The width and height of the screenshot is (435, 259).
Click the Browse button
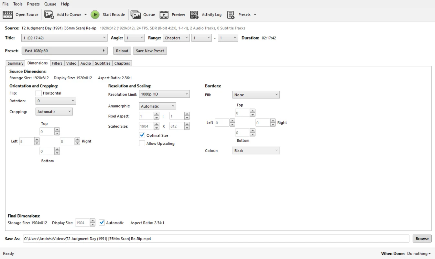tap(422, 239)
